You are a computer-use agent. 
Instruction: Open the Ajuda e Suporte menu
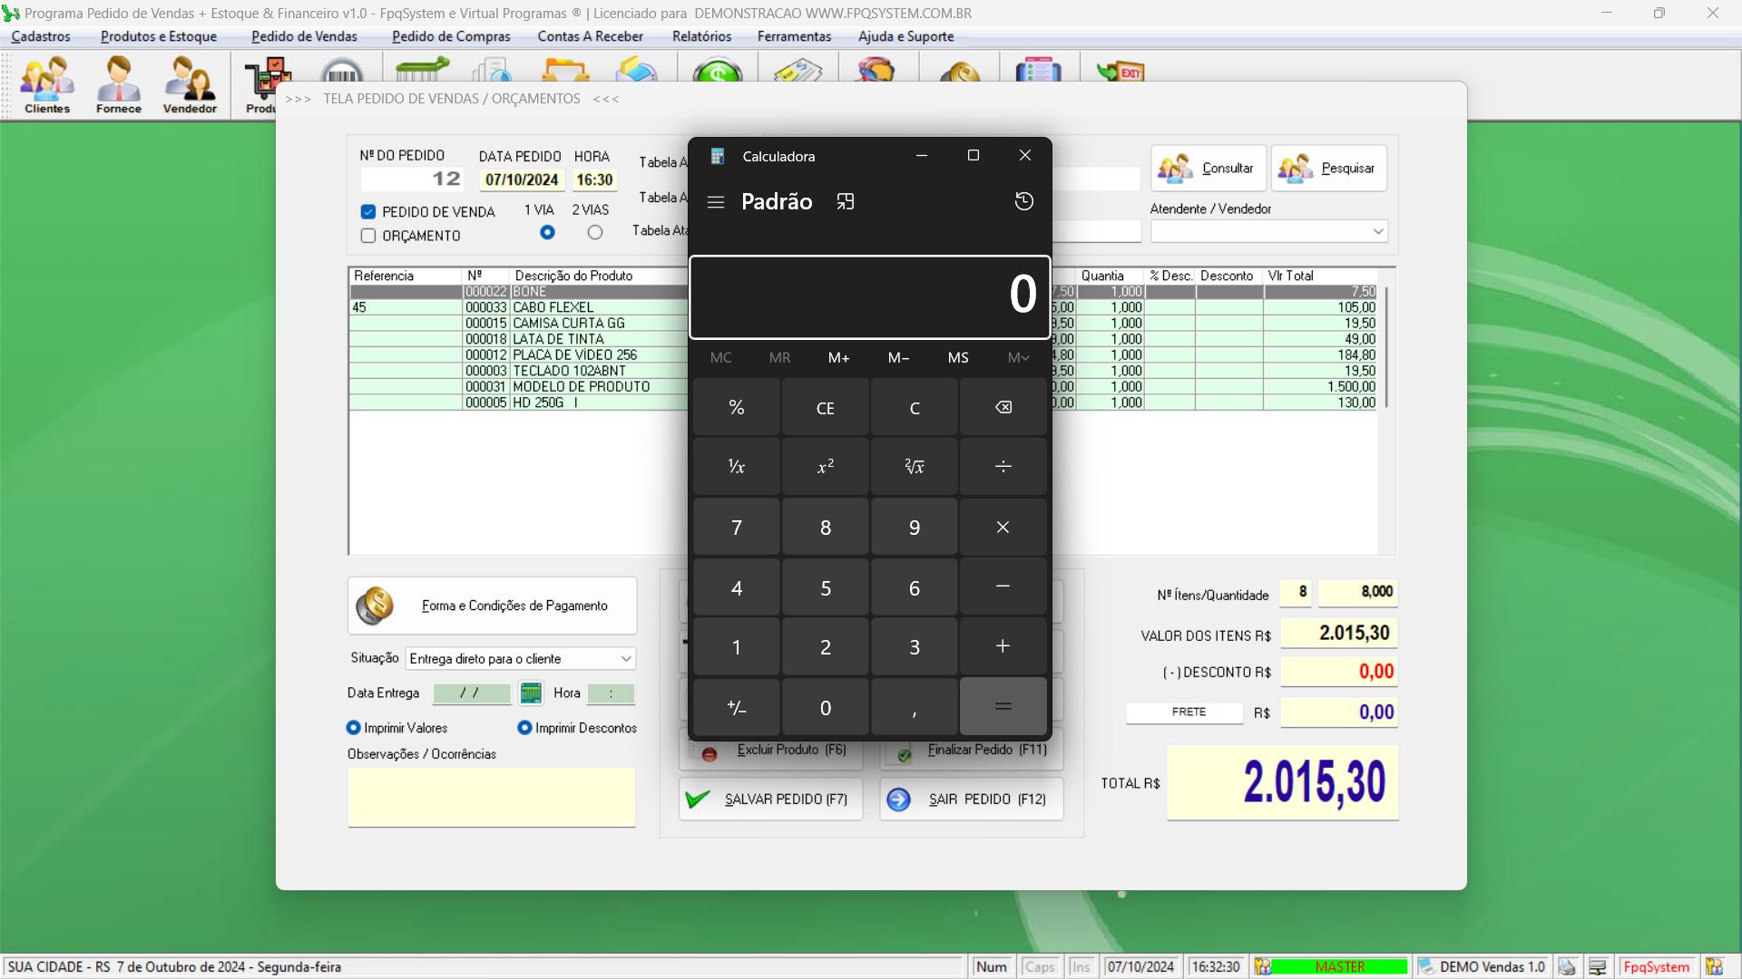point(905,36)
